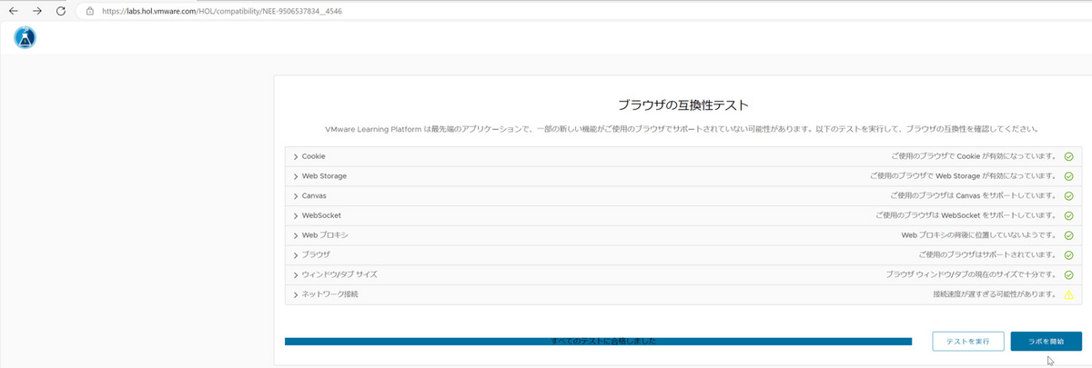Viewport: 1092px width, 368px height.
Task: Click the VMware Learning Platform description paragraph
Action: pos(682,129)
